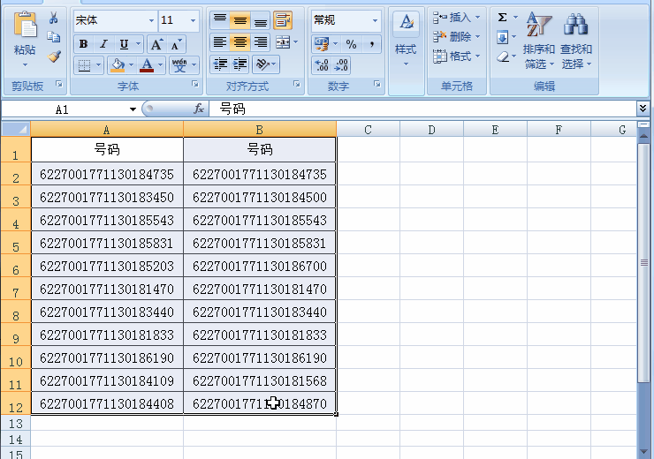The height and width of the screenshot is (459, 654).
Task: Open paste options dropdown arrow
Action: [x=25, y=64]
